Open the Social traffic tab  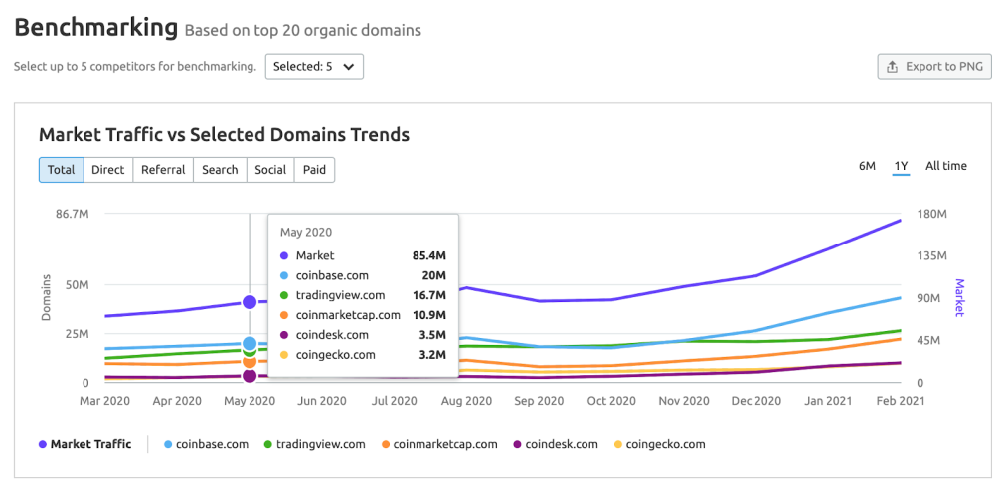270,170
